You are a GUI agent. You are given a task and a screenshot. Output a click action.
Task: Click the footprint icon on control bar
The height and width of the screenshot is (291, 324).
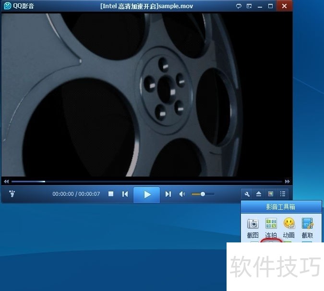coord(12,194)
